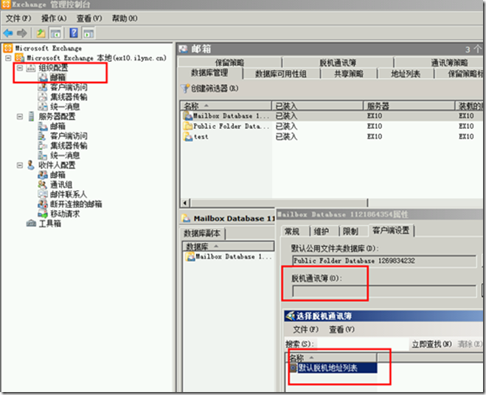
Task: Open the 操作(A) menu
Action: (x=54, y=18)
